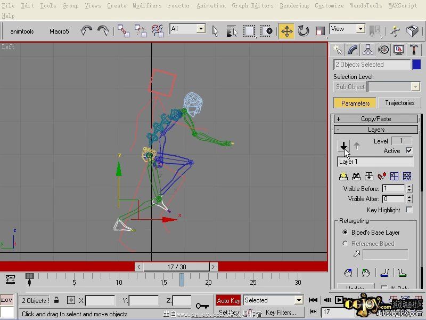This screenshot has height=320, width=426.
Task: Click the 17 / 30 time slider
Action: click(176, 267)
